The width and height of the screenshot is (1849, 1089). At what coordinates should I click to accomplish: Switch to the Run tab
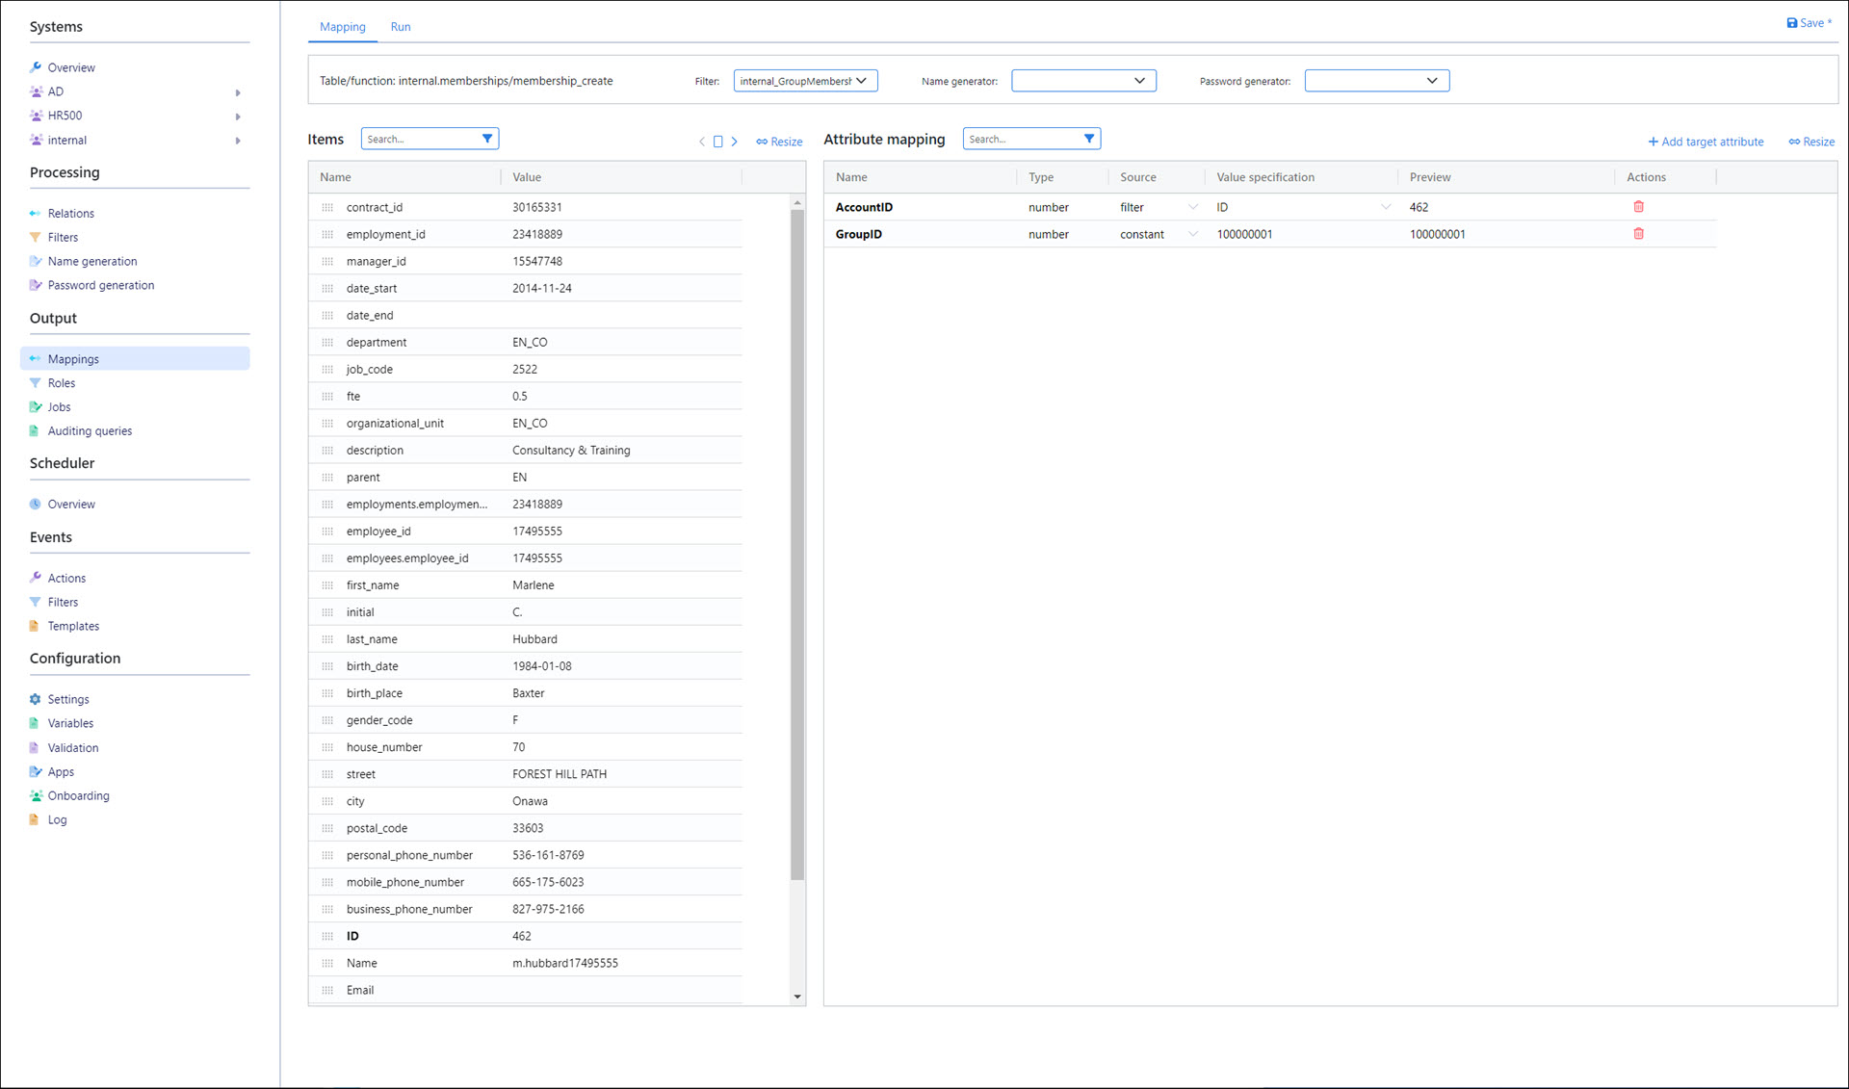401,27
